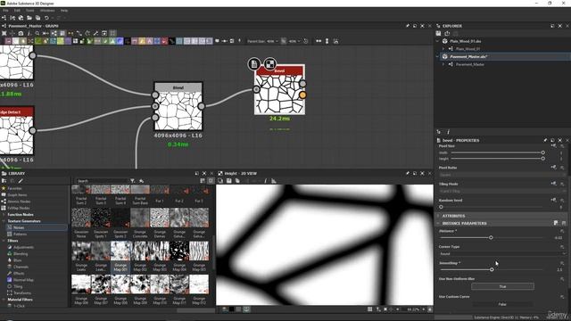Select Grunge Map 001 thumbnail
Screen dimensions: 571x321
tap(120, 251)
